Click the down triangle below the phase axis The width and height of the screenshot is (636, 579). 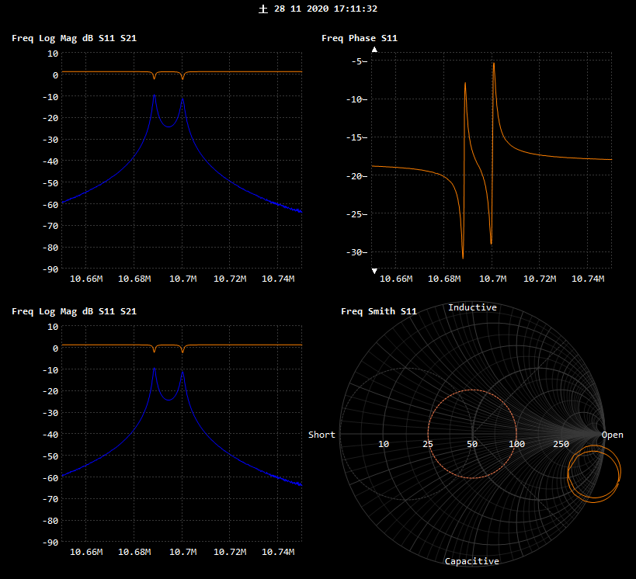click(x=375, y=271)
